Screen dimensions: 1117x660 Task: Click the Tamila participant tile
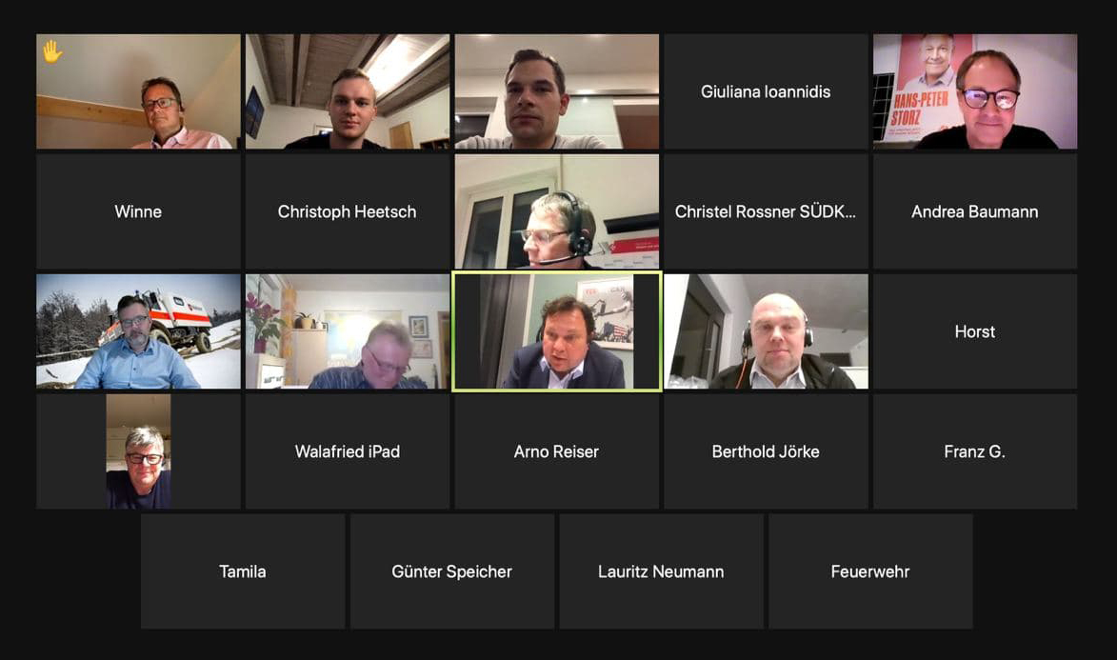[243, 571]
